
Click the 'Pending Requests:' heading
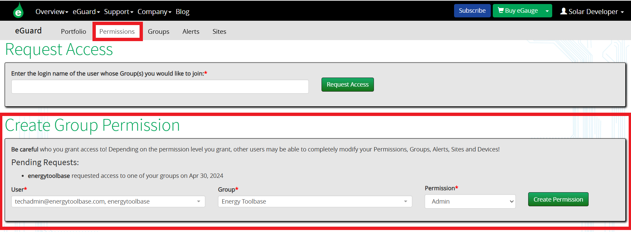click(x=45, y=162)
